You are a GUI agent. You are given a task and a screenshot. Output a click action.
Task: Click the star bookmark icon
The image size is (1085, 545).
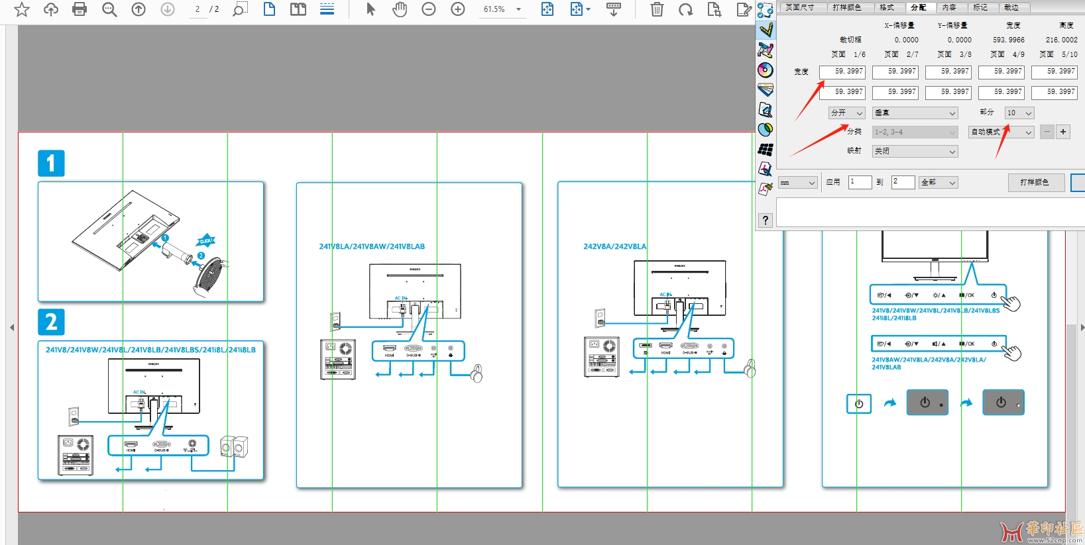point(22,9)
